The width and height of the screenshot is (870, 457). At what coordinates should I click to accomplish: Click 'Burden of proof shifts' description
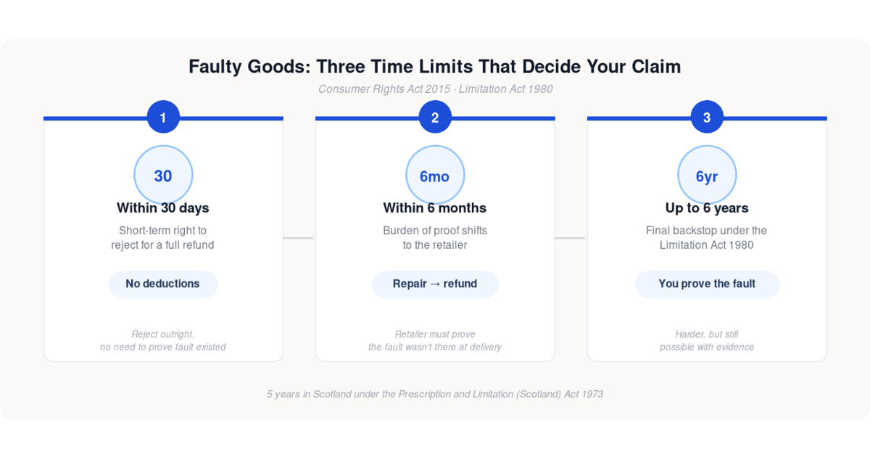point(435,238)
